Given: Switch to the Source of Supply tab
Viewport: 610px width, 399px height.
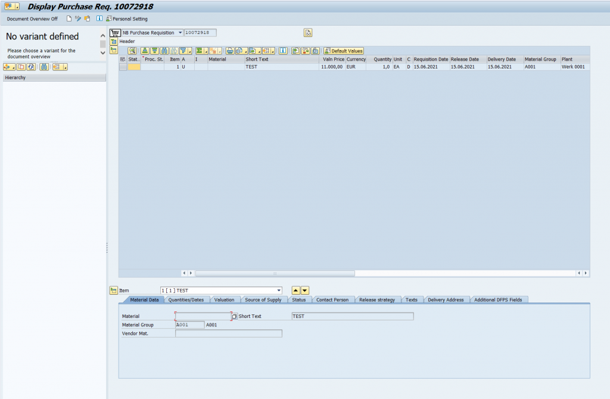Looking at the screenshot, I should click(x=263, y=300).
